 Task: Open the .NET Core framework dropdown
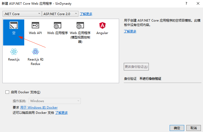click(x=22, y=14)
